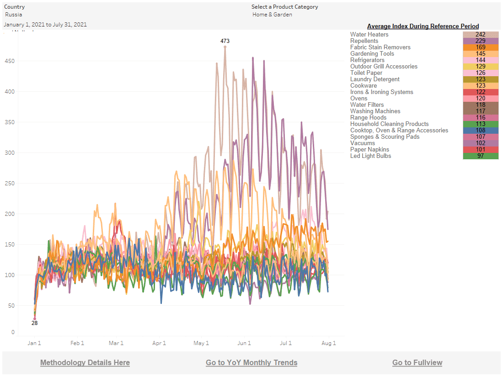Select the Cooktop, Oven & Range Accessories swatch

481,131
